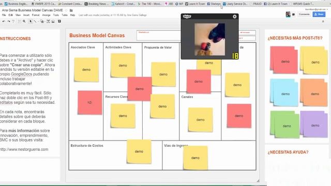Select the text box tool
The image size is (331, 186).
(48, 21)
